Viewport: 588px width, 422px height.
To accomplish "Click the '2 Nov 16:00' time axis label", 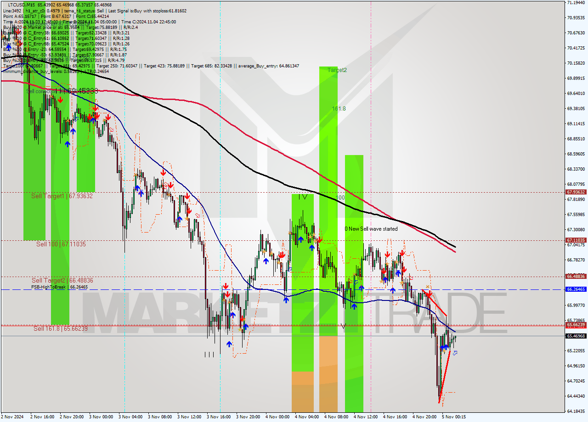I will [42, 417].
